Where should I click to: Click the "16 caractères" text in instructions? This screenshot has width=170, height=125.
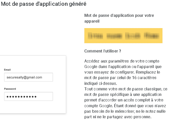[144, 78]
